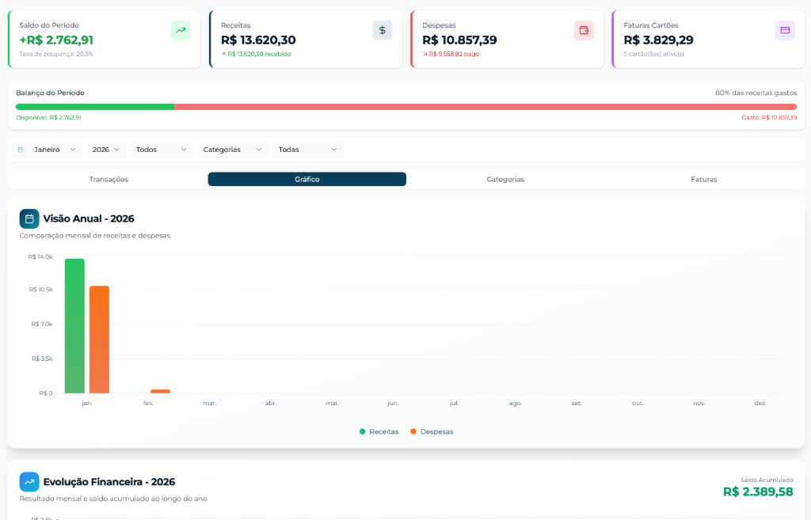Click the green trending-up icon in Saldo do Período
The image size is (811, 520).
click(181, 31)
